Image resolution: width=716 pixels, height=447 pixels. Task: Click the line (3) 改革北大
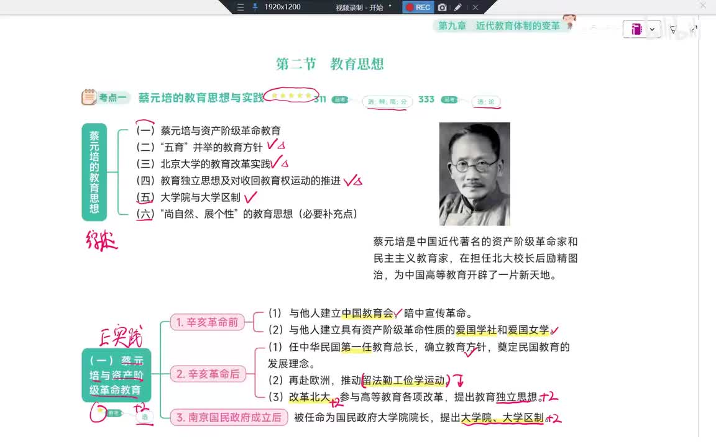tap(405, 397)
